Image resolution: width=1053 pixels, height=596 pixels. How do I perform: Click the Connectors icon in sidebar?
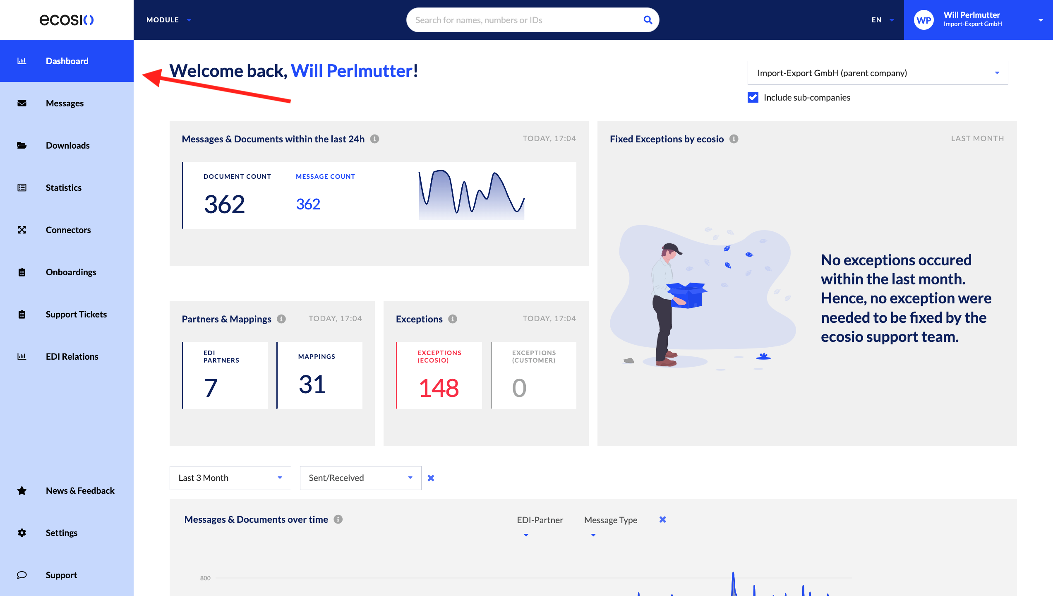coord(22,230)
